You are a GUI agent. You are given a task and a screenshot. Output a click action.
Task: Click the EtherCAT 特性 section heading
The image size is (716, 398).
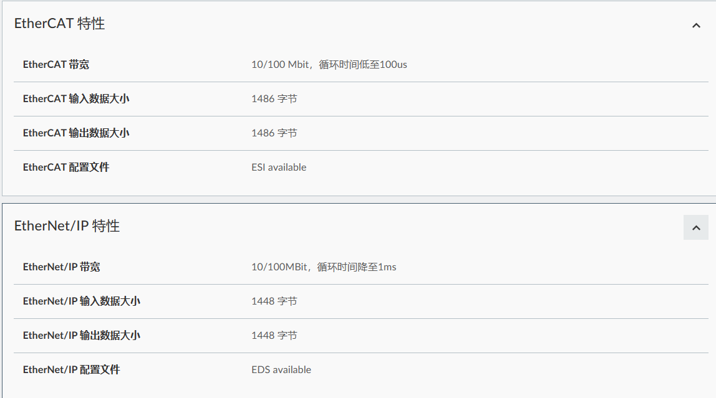(60, 24)
